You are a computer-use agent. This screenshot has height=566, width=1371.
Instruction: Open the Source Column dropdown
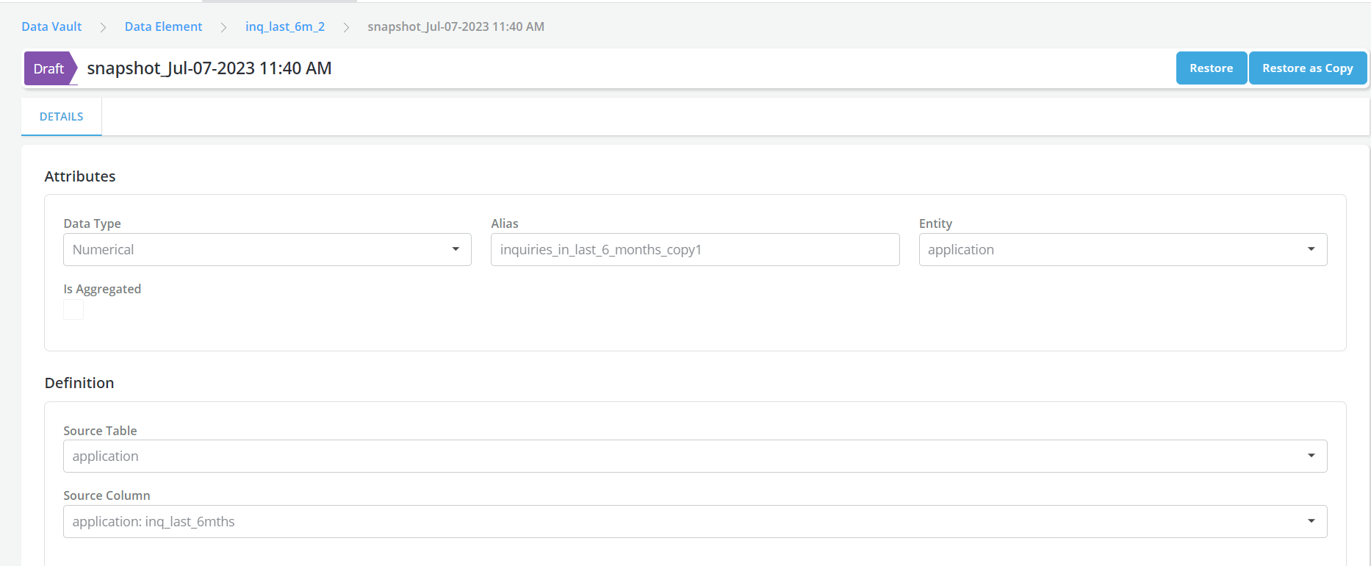tap(694, 521)
